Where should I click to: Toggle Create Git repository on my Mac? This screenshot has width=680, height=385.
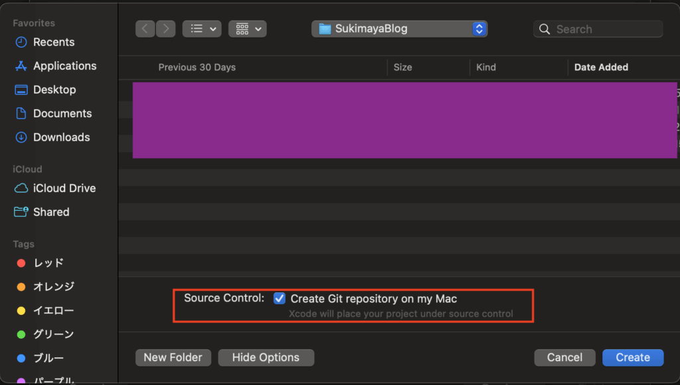click(x=280, y=298)
